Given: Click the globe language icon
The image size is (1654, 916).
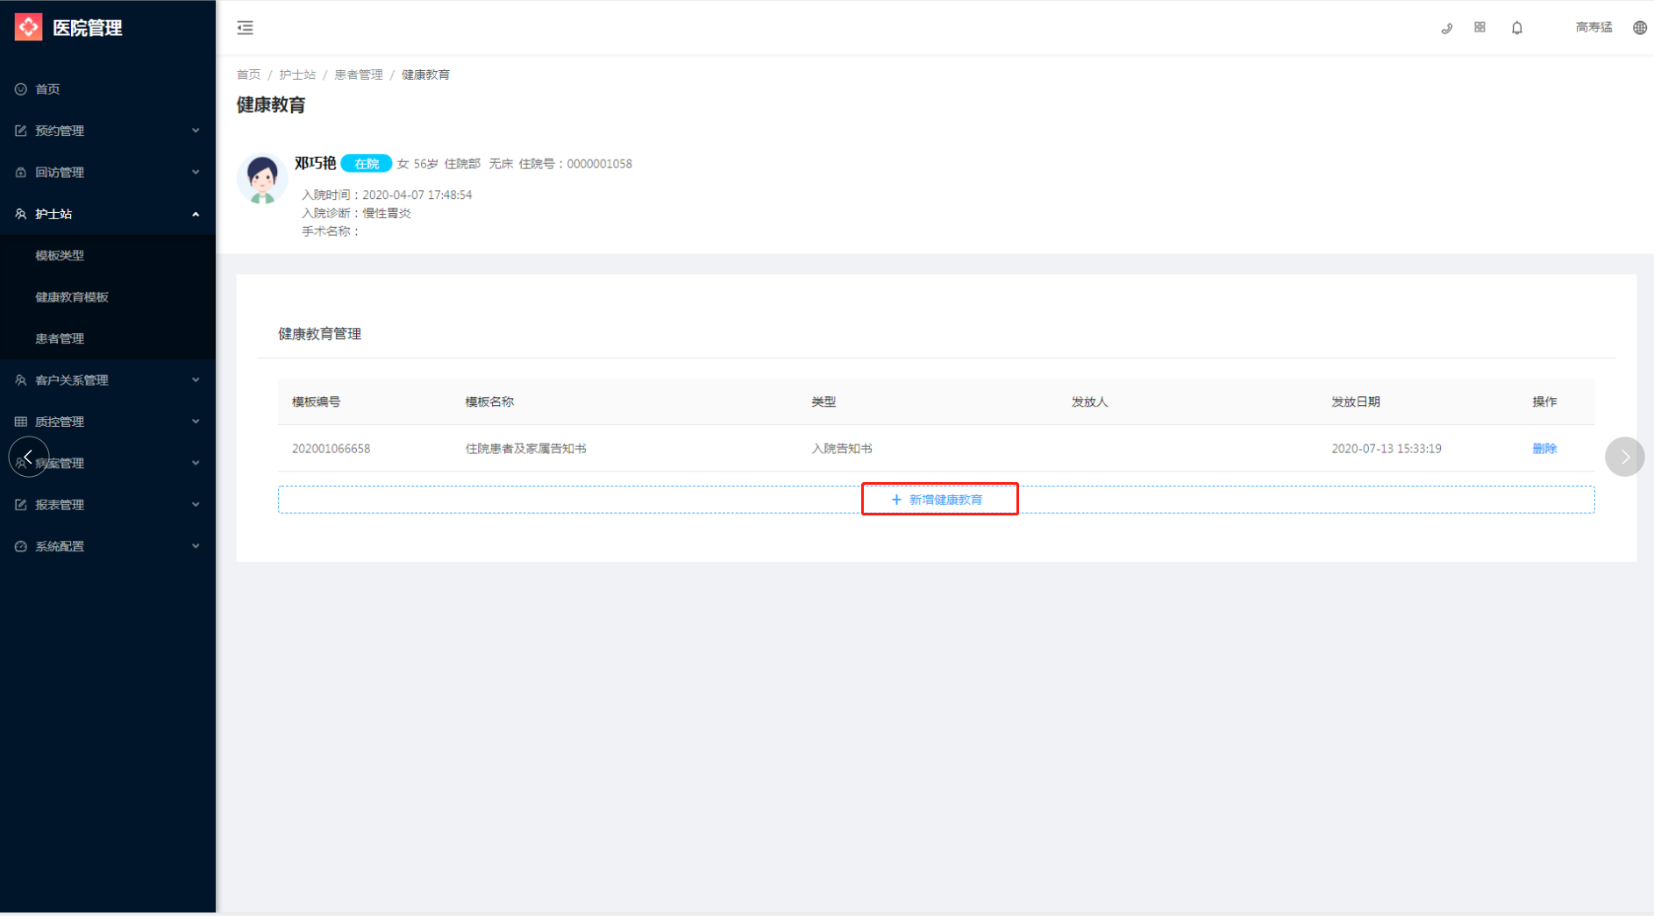Looking at the screenshot, I should click(1640, 28).
